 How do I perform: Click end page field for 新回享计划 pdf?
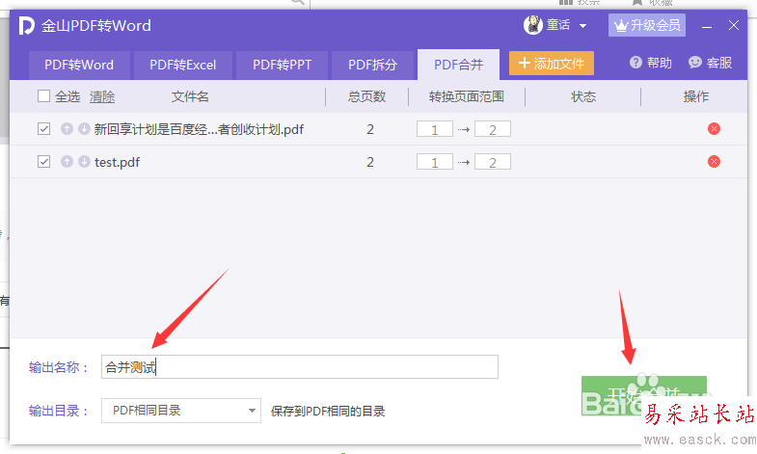point(493,129)
